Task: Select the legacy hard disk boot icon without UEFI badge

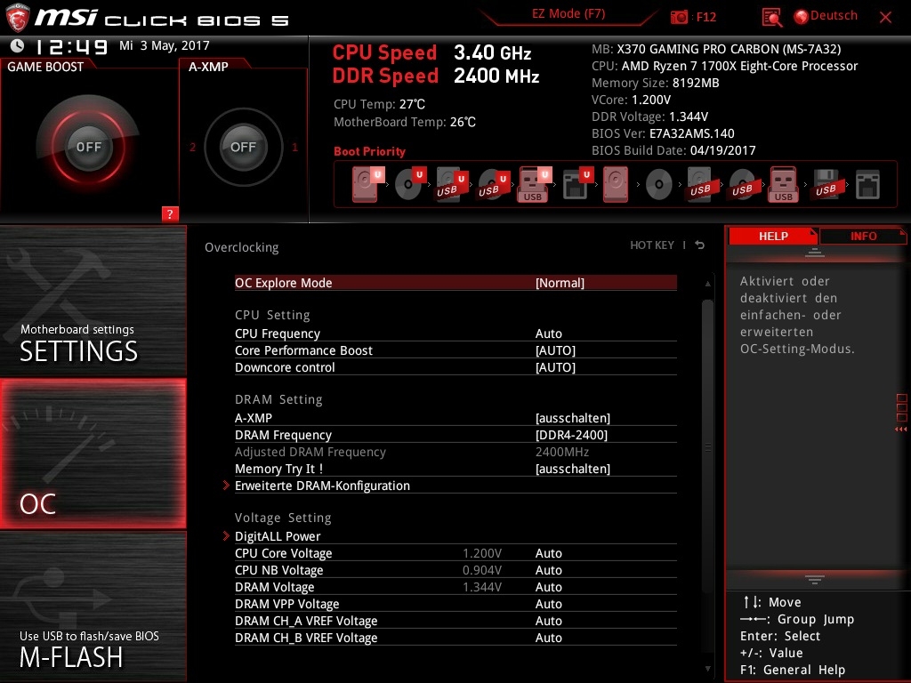Action: pyautogui.click(x=616, y=184)
